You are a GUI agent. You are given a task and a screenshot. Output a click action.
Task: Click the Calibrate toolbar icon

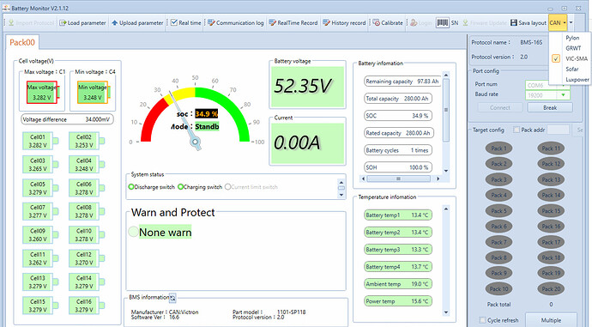pos(377,22)
